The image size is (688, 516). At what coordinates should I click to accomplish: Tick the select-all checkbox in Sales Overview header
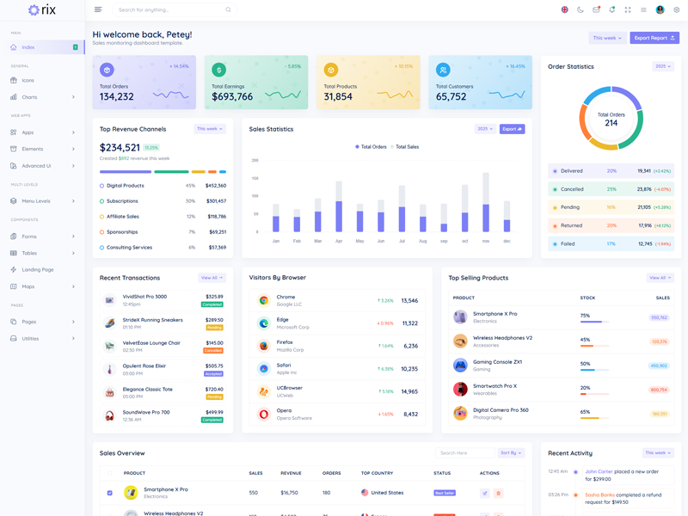pos(109,473)
